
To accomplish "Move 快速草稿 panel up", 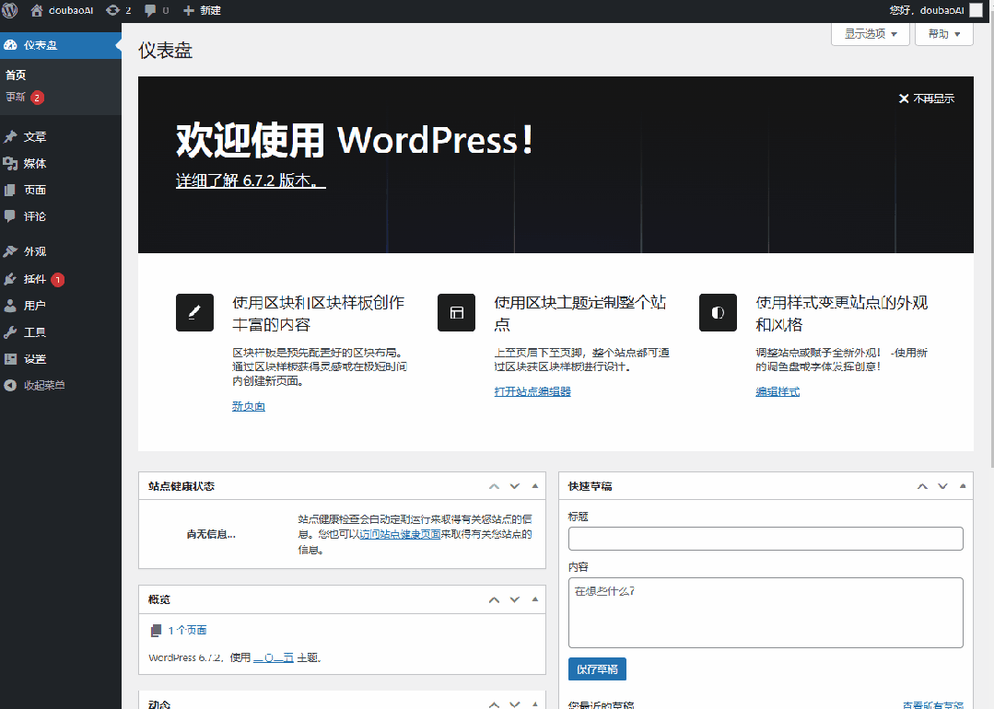I will (922, 486).
